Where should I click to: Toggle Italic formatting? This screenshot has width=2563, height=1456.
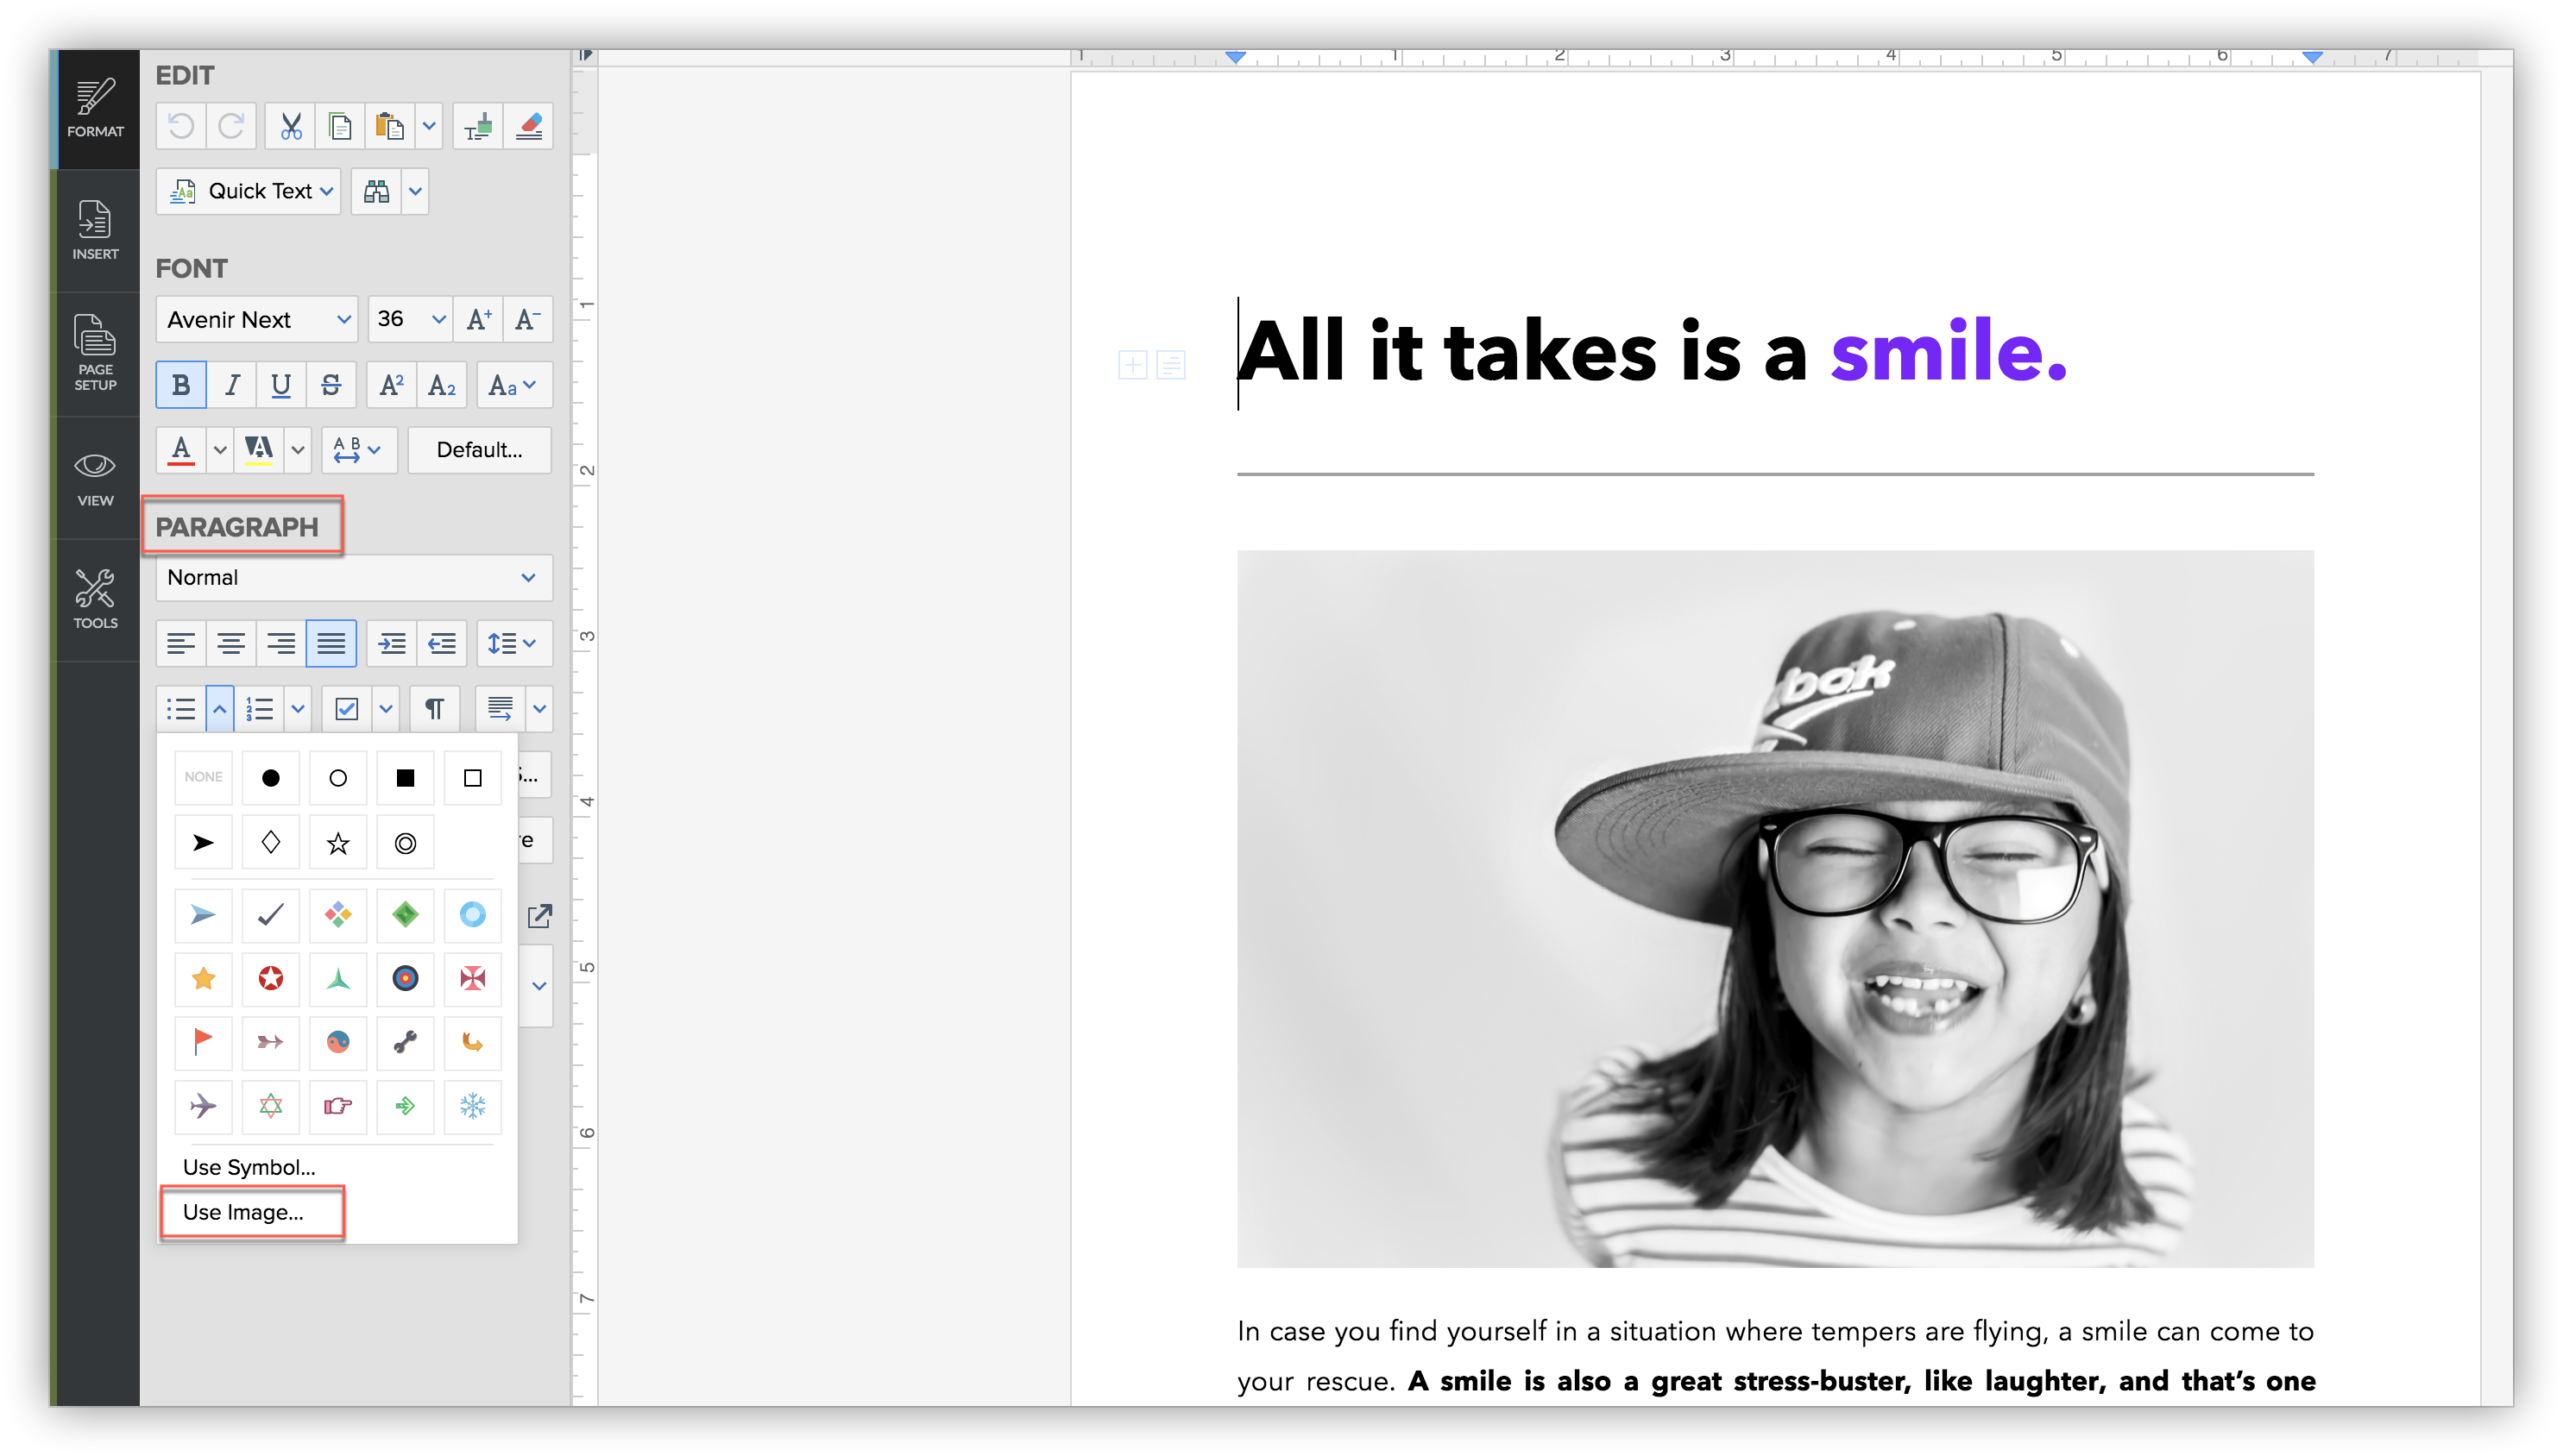click(232, 385)
